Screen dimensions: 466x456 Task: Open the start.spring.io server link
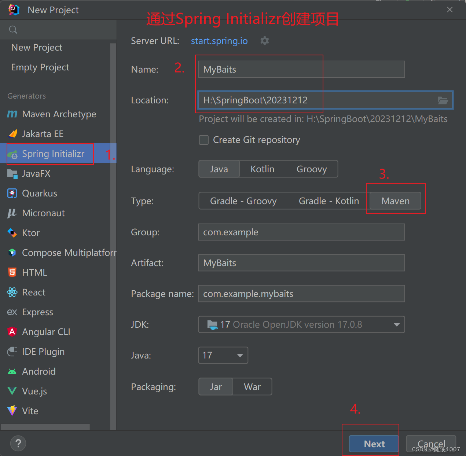click(x=219, y=41)
